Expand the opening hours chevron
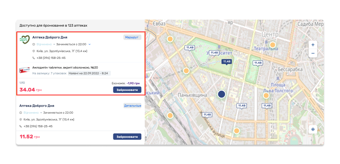The image size is (340, 164). click(90, 44)
